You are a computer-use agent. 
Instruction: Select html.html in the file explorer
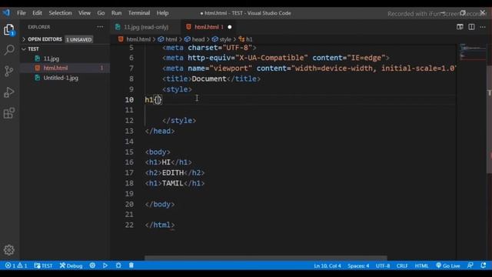coord(65,68)
